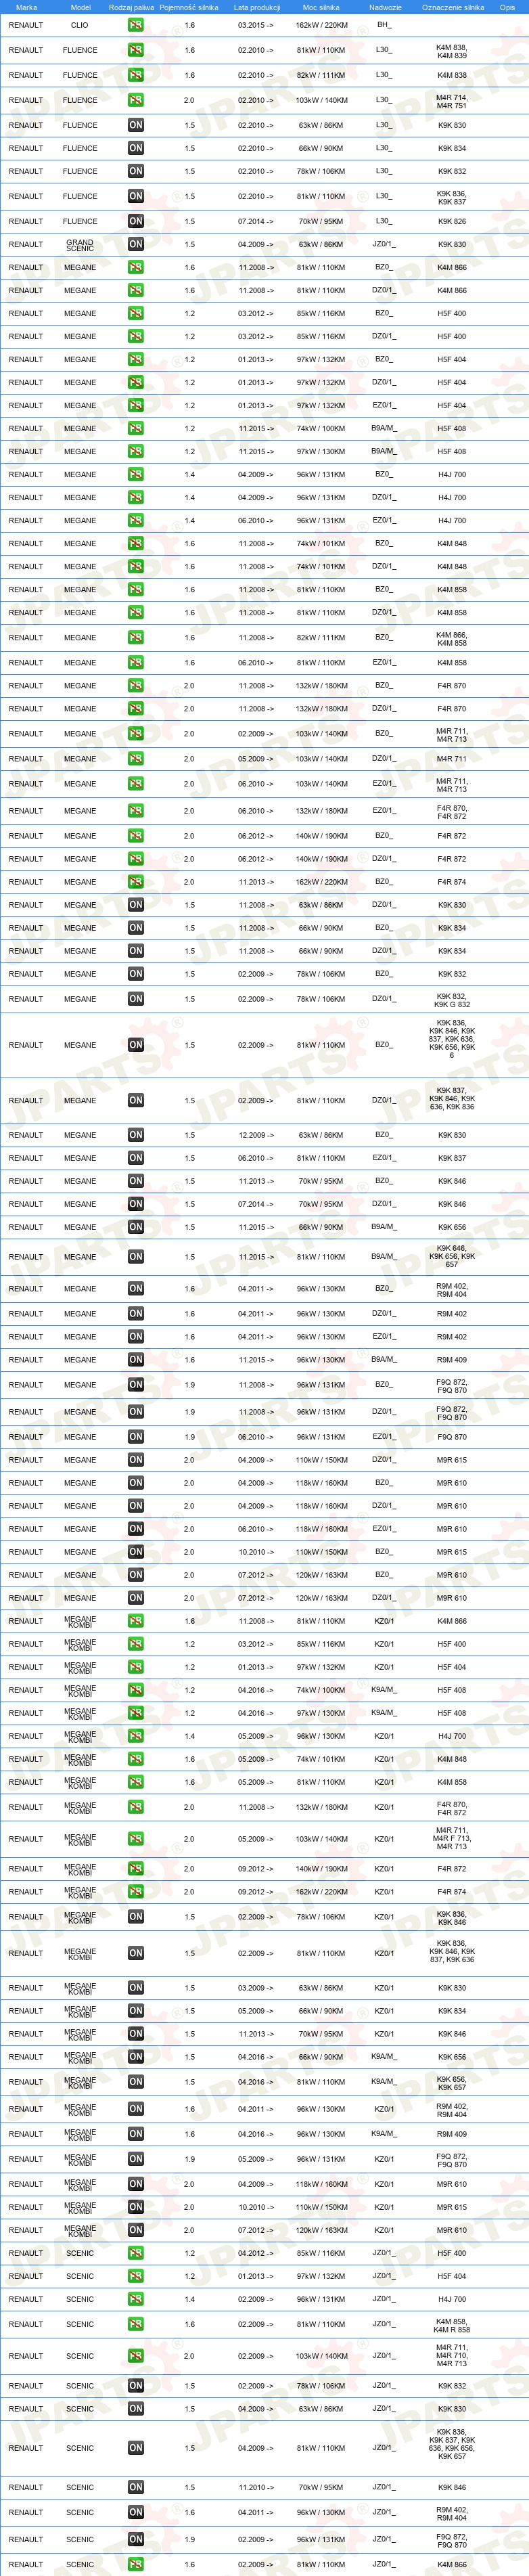The height and width of the screenshot is (2576, 529).
Task: Click ON icon in Megane Kombi K9K 834 row
Action: [135, 2011]
